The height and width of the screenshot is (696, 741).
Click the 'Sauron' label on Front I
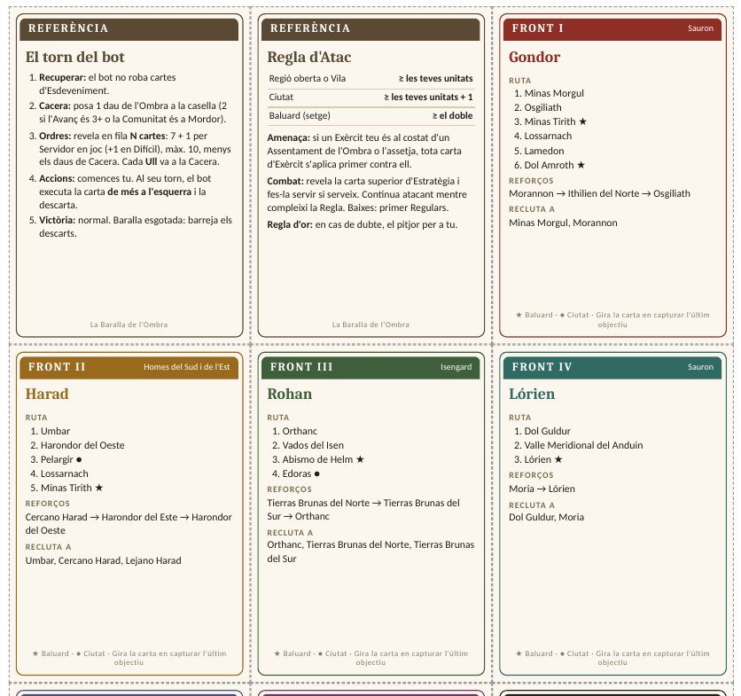(700, 28)
